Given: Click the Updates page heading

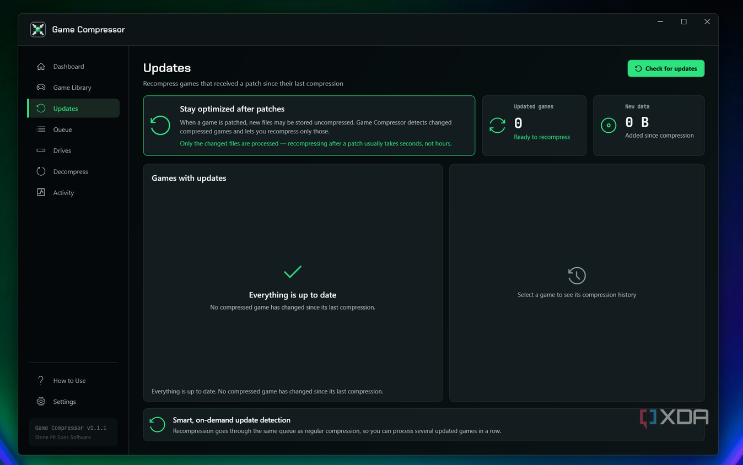Looking at the screenshot, I should [x=167, y=68].
